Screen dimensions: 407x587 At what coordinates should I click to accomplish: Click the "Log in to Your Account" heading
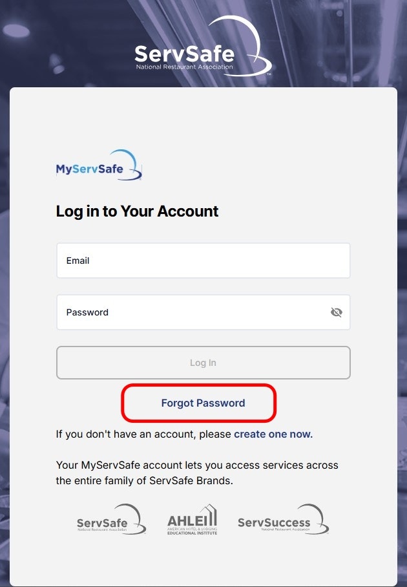point(138,211)
